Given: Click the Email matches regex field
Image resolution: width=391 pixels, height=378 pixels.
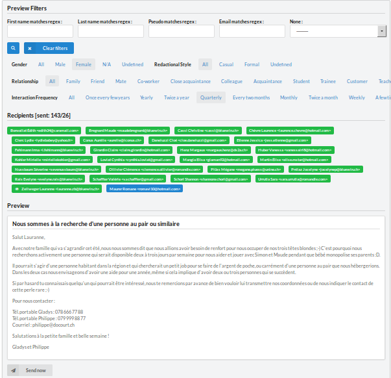Looking at the screenshot, I should 252,31.
